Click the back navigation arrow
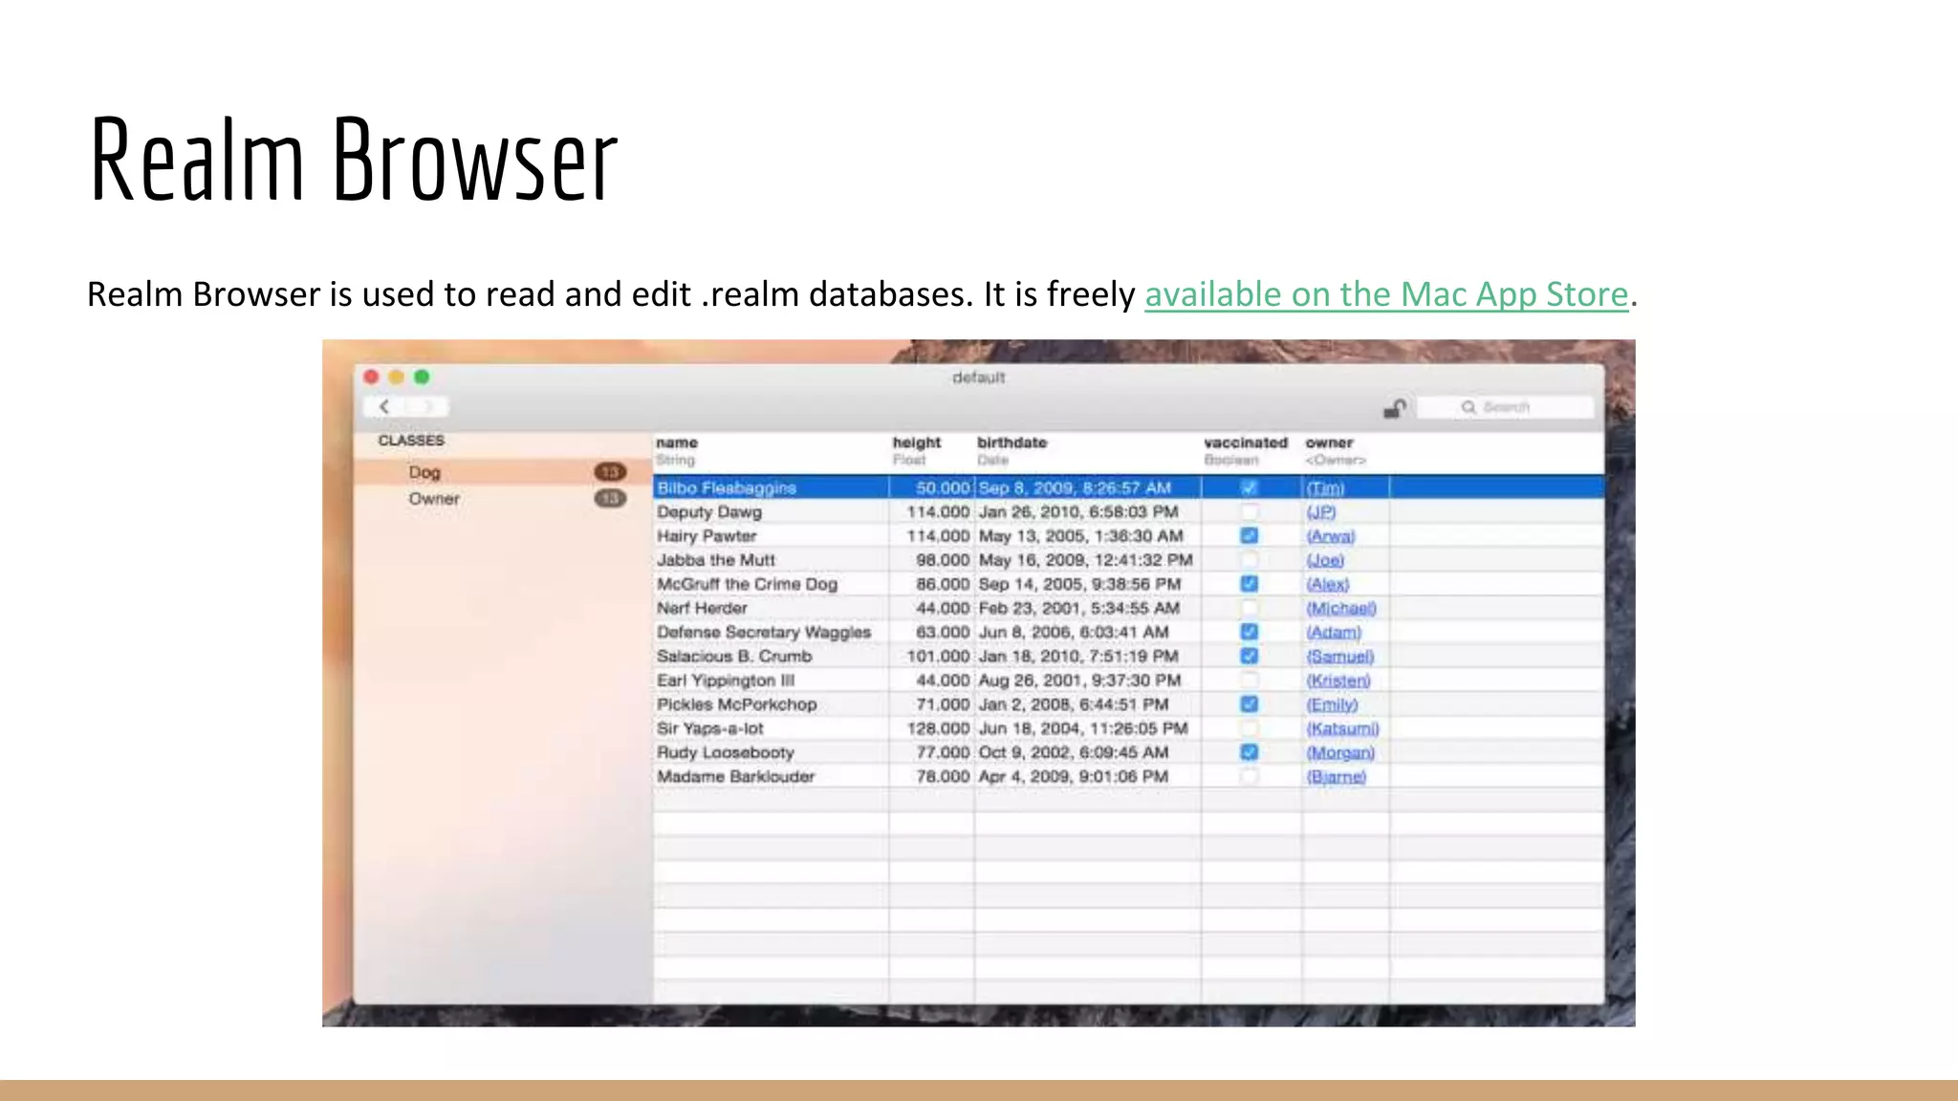 pyautogui.click(x=384, y=406)
